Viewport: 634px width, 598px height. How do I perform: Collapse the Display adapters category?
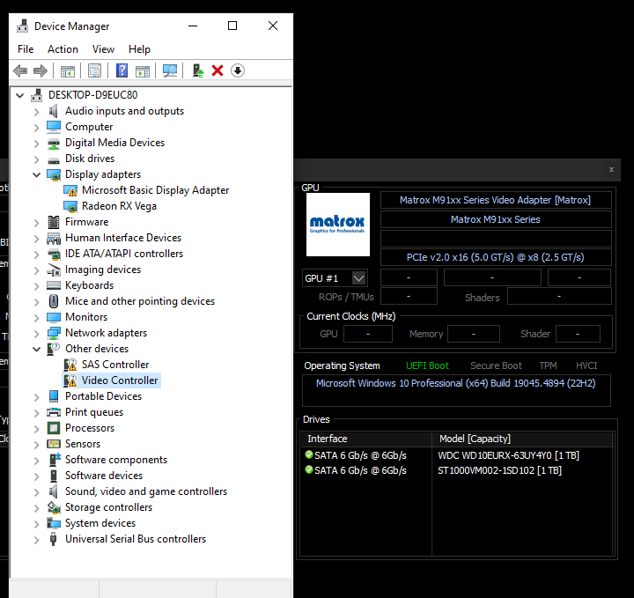point(36,174)
